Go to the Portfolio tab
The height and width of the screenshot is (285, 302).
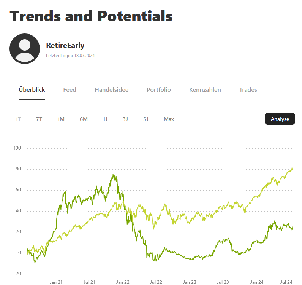pos(159,90)
